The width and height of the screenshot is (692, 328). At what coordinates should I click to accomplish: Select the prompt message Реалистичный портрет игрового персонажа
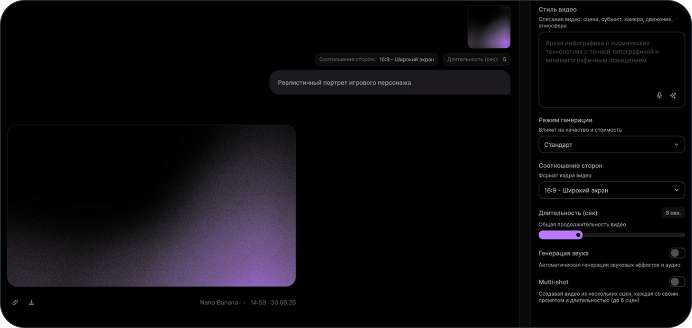pyautogui.click(x=390, y=83)
